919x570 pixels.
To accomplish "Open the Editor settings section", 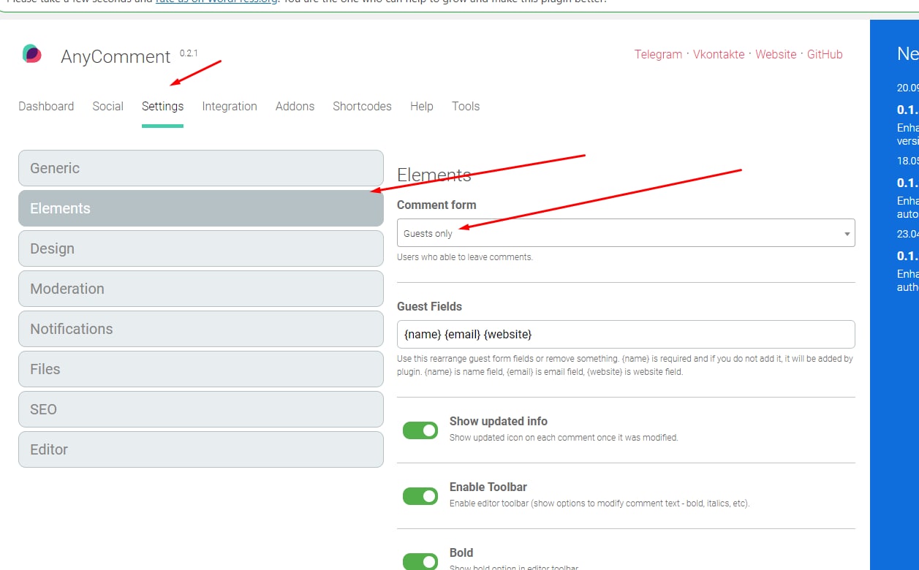I will (x=201, y=449).
